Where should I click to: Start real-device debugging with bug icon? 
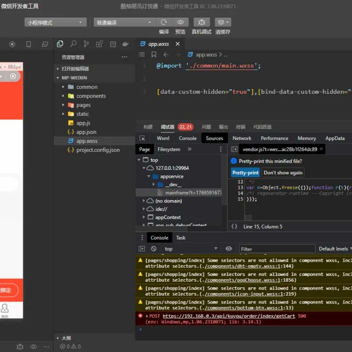[x=202, y=22]
